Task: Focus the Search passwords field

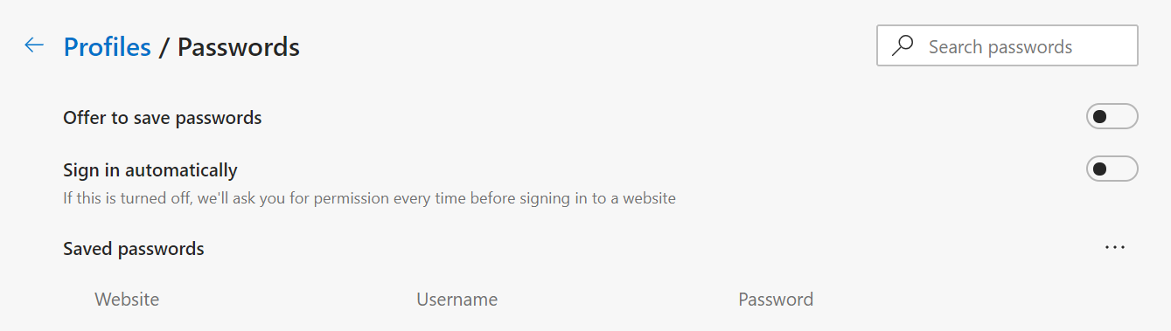Action: (x=1007, y=46)
